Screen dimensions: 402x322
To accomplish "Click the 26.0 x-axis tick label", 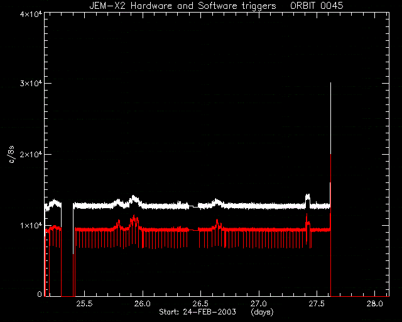I will [x=143, y=304].
